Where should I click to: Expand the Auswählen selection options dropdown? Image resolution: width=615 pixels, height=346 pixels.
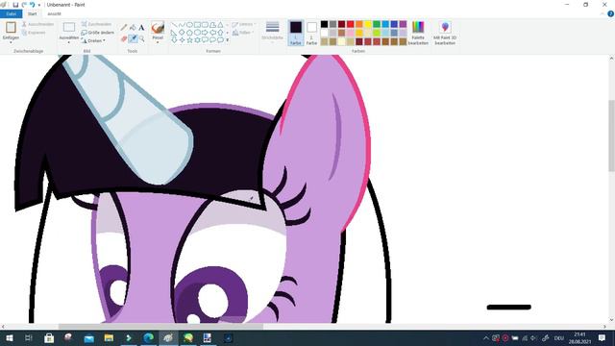coord(69,42)
